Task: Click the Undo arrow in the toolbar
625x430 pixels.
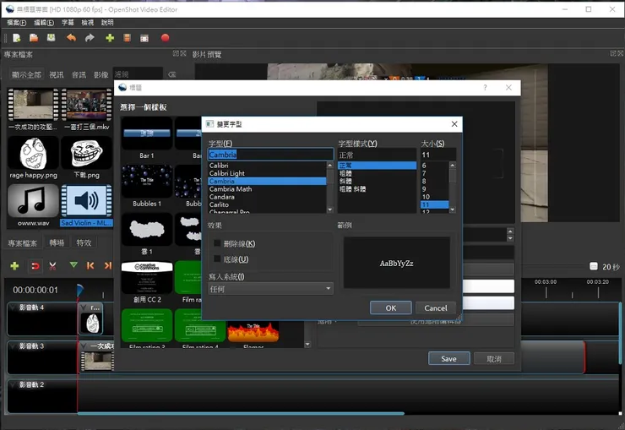Action: [x=72, y=38]
